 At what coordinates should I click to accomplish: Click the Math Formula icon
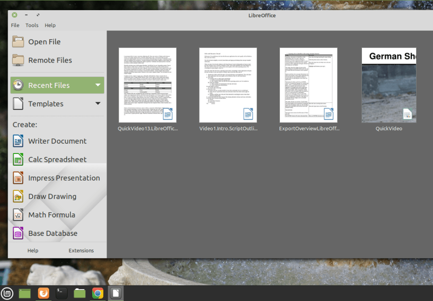18,215
